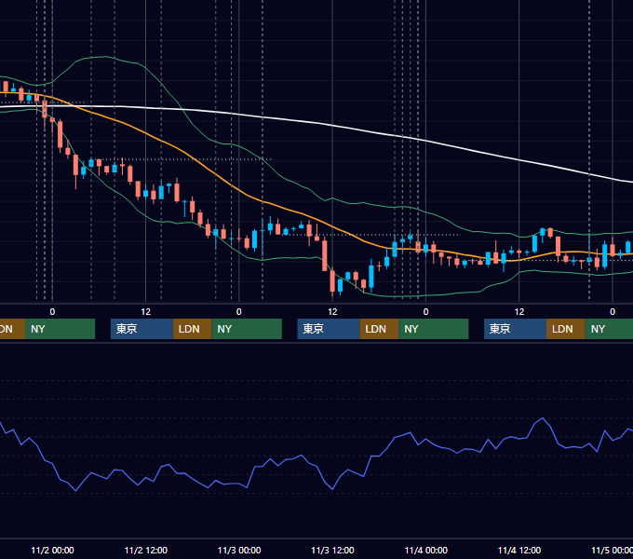The width and height of the screenshot is (633, 559).
Task: Select the 11/4 NY session block
Action: click(x=609, y=329)
